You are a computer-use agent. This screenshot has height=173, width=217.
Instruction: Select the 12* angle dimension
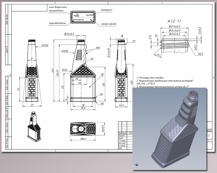[32, 105]
